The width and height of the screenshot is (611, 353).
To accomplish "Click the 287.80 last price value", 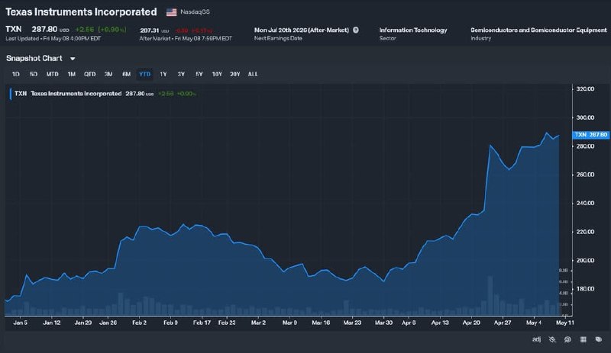I will 44,29.
